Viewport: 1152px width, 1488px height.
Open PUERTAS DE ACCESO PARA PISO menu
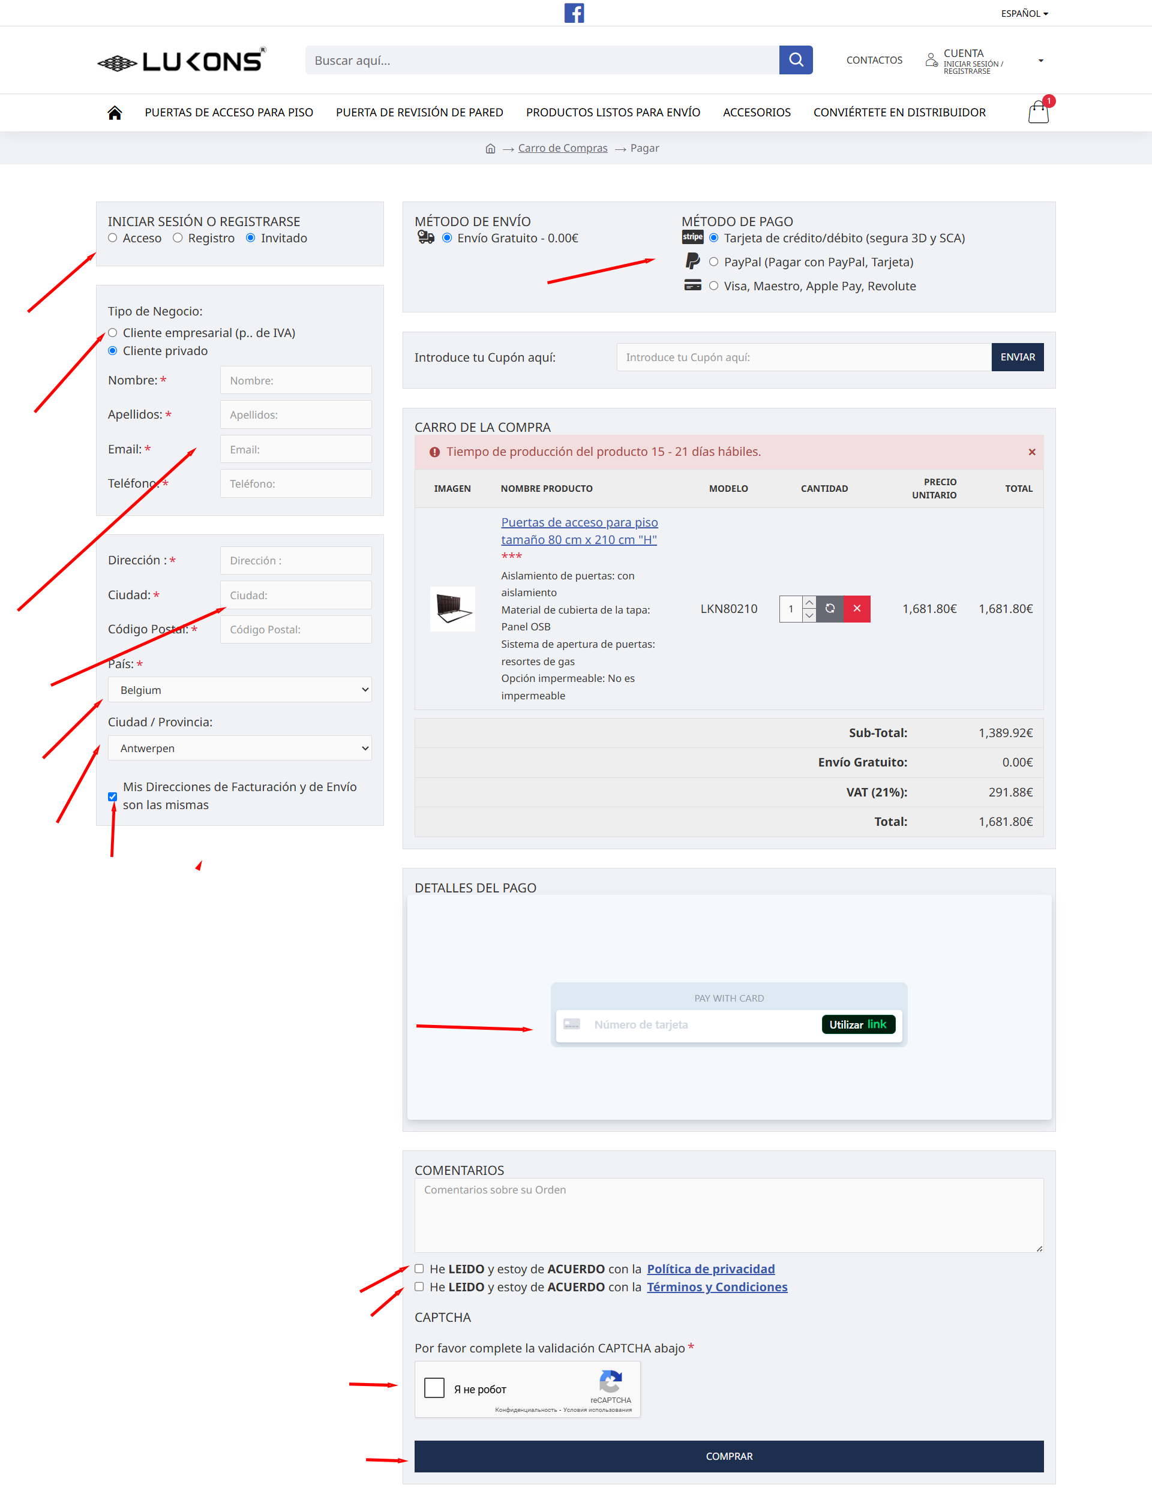coord(229,112)
